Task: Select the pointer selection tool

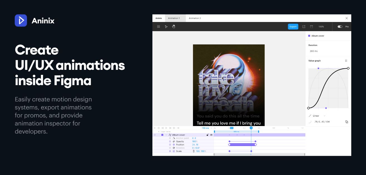Action: 166,27
